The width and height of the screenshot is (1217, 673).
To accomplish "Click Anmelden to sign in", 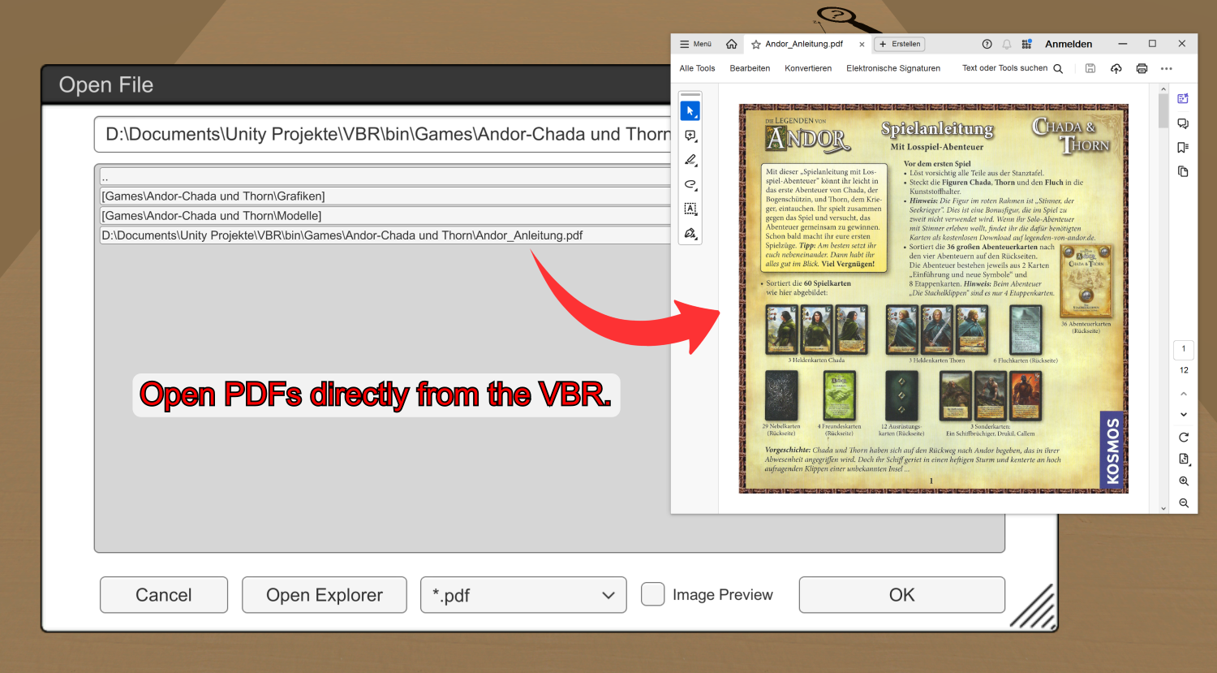I will [1069, 44].
